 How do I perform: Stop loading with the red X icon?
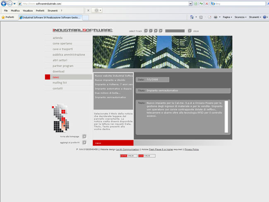point(207,4)
